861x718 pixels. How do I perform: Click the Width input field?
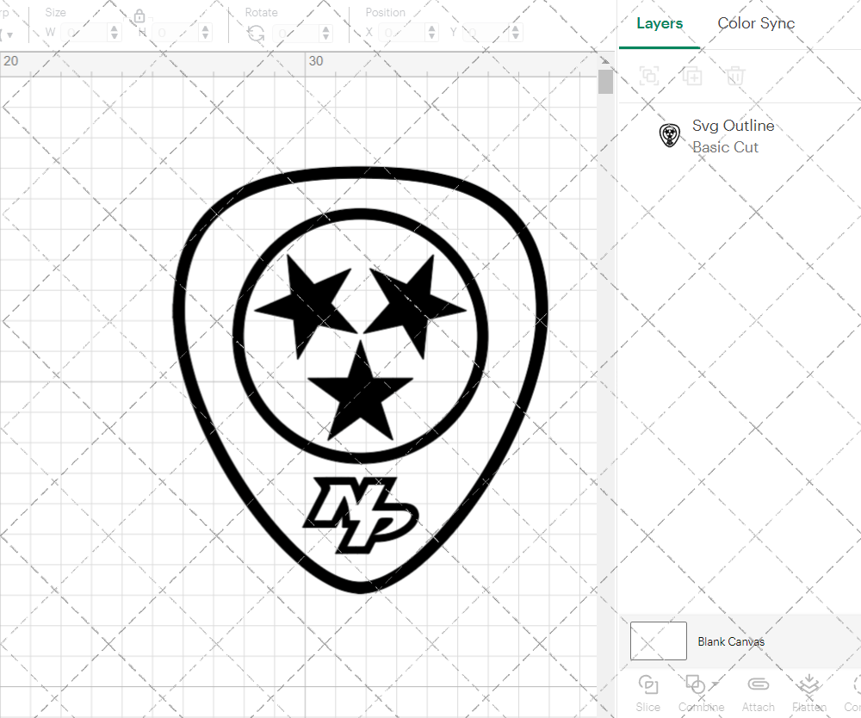(84, 33)
